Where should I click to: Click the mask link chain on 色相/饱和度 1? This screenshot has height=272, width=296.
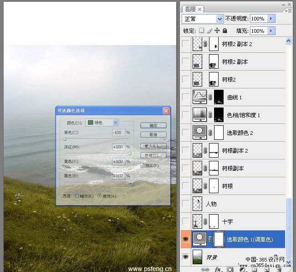point(210,115)
